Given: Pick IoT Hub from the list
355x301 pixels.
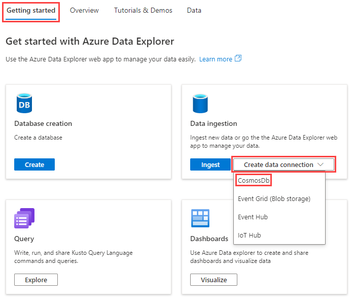Looking at the screenshot, I should [249, 235].
